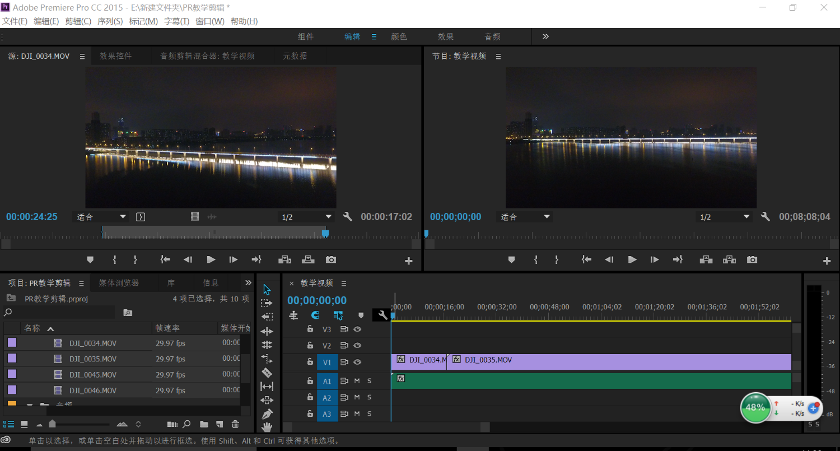Export frame from Source monitor
Image resolution: width=840 pixels, height=451 pixels.
click(x=331, y=260)
